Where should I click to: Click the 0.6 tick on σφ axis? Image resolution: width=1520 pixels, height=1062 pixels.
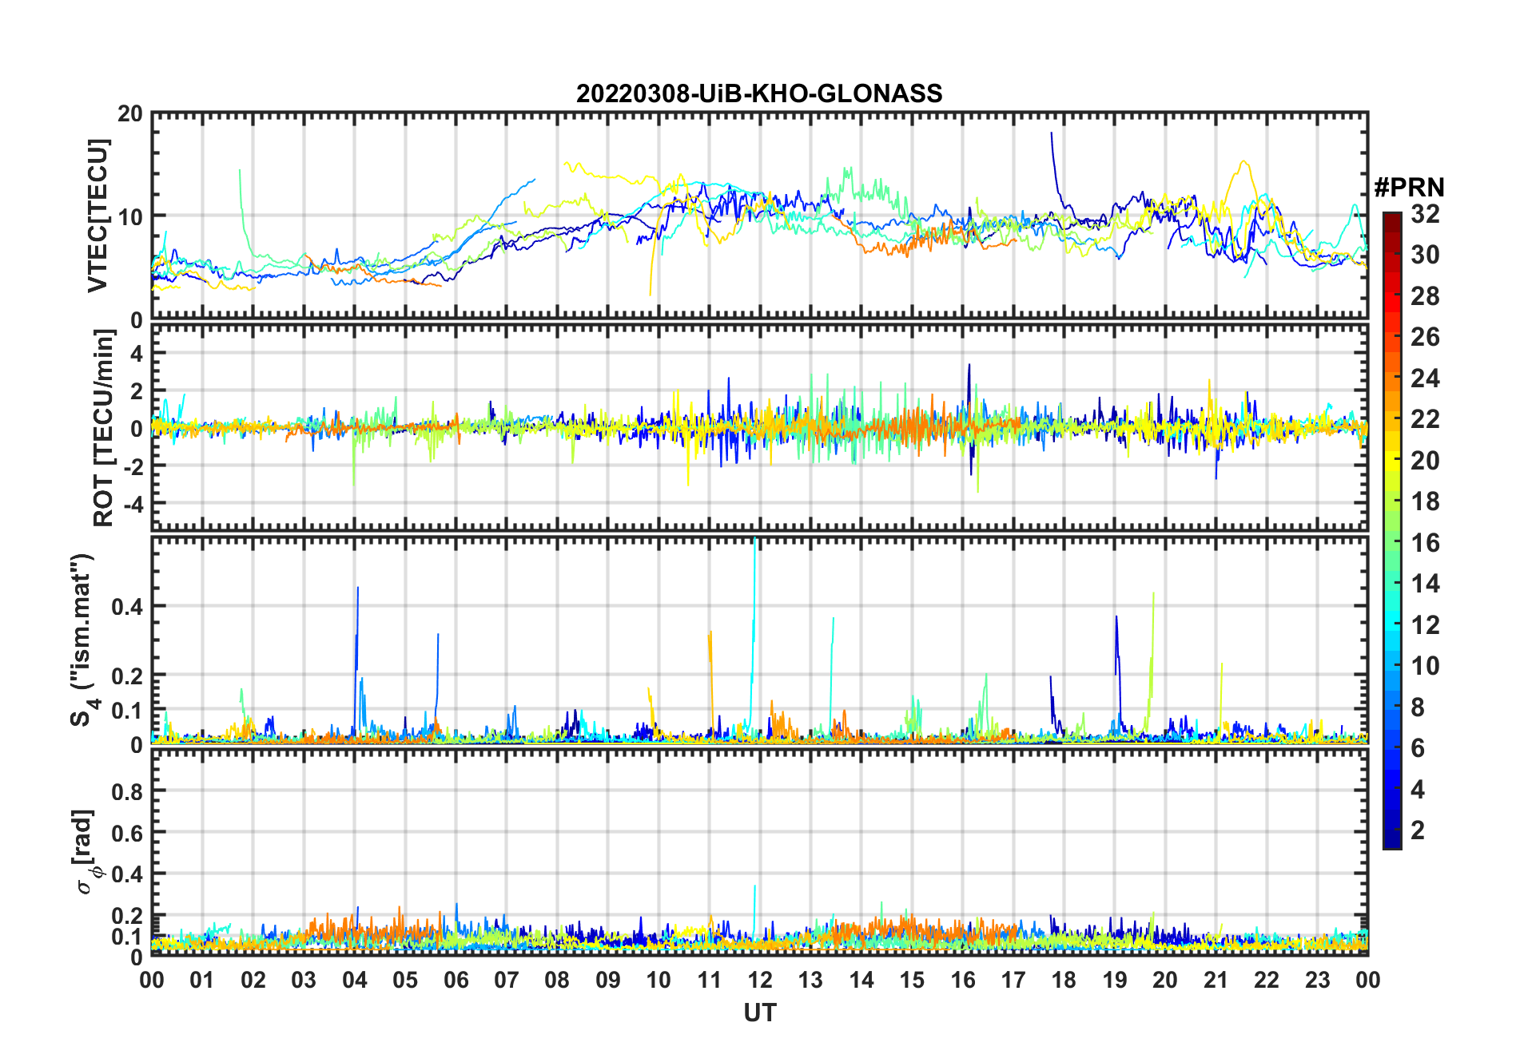[x=128, y=833]
